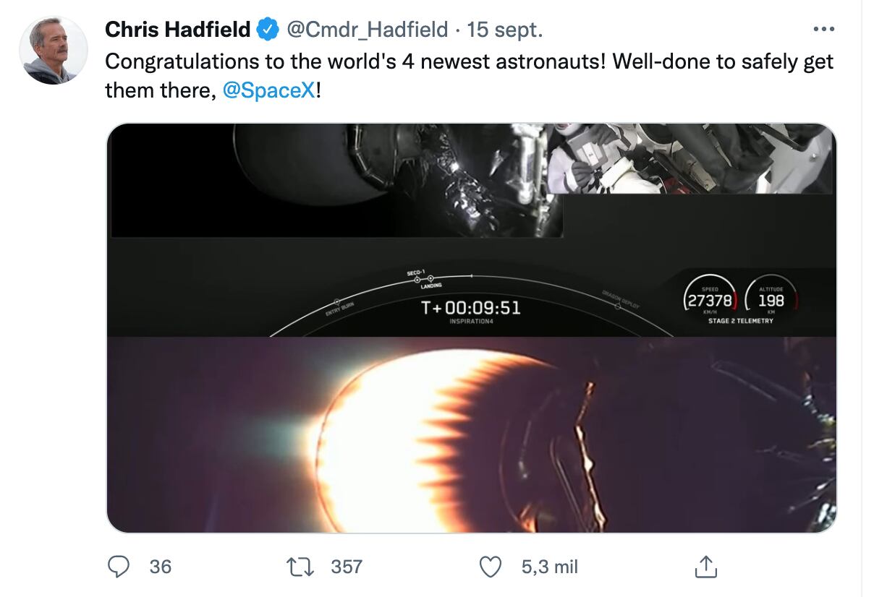Open retweet dropdown options
The width and height of the screenshot is (874, 597).
point(299,568)
